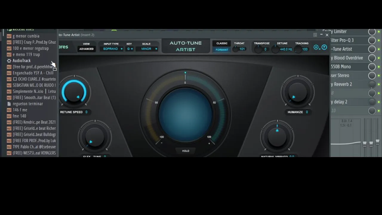
Task: Select 'g menor cumbia' in recent files
Action: coord(26,36)
